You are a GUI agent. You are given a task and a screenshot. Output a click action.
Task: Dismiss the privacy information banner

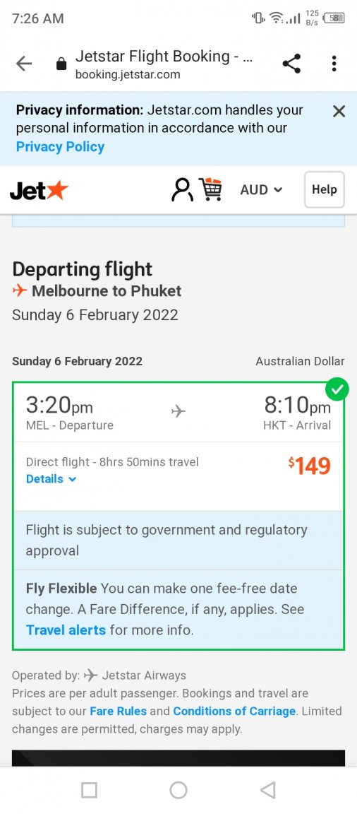pos(339,111)
